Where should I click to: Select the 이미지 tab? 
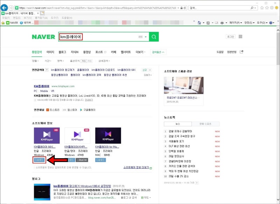tap(50, 52)
